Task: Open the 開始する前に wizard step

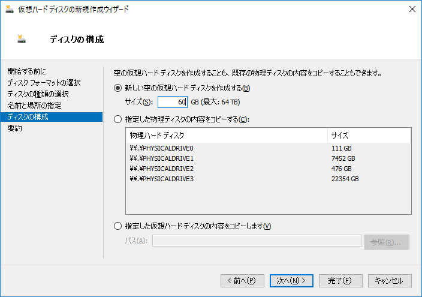Action: point(26,71)
